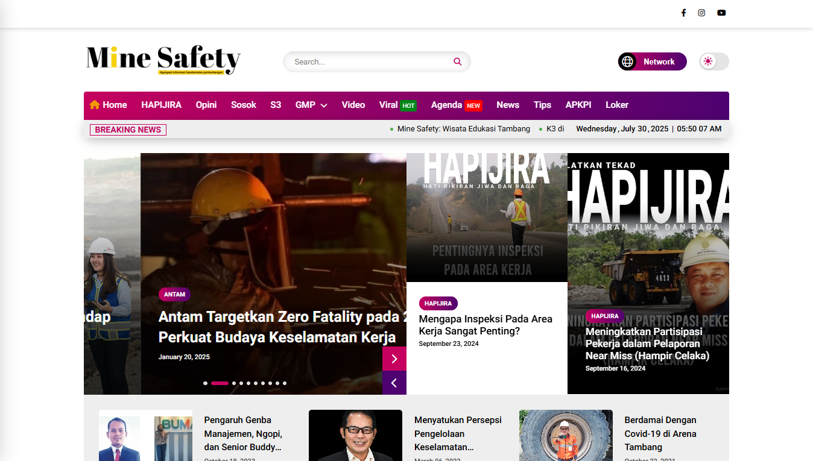
Task: Open the YouTube social icon
Action: tap(721, 13)
